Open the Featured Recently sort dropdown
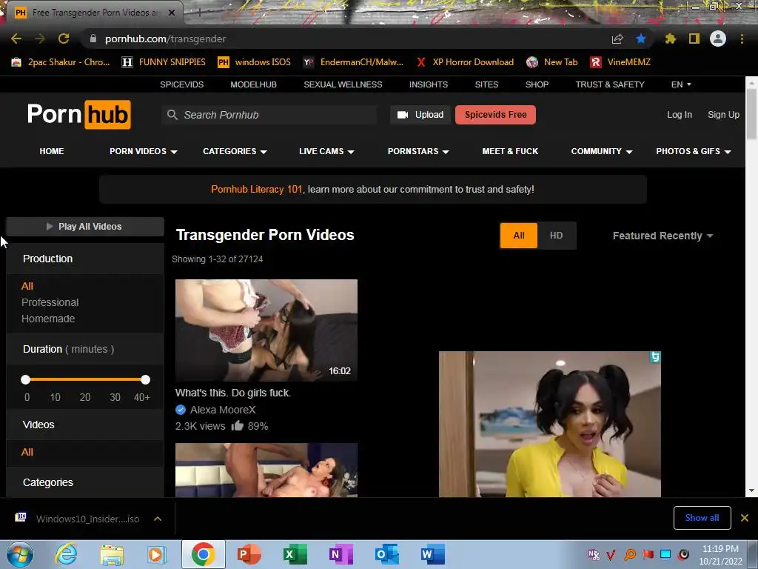This screenshot has height=569, width=758. [663, 236]
